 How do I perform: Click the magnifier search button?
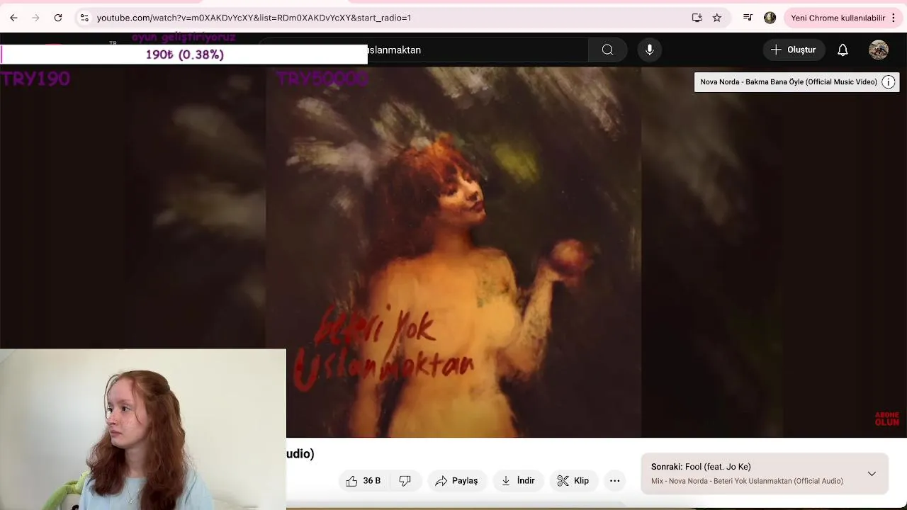coord(607,50)
